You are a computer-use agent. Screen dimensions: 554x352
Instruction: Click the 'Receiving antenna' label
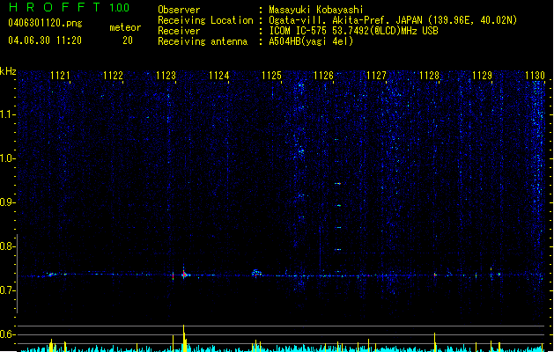coord(203,41)
